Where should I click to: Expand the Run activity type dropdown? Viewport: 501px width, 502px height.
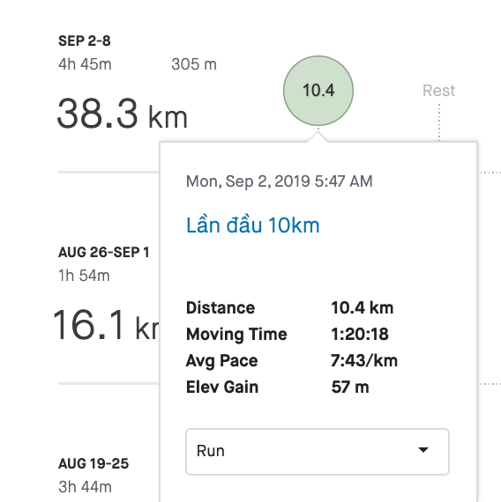[x=318, y=452]
